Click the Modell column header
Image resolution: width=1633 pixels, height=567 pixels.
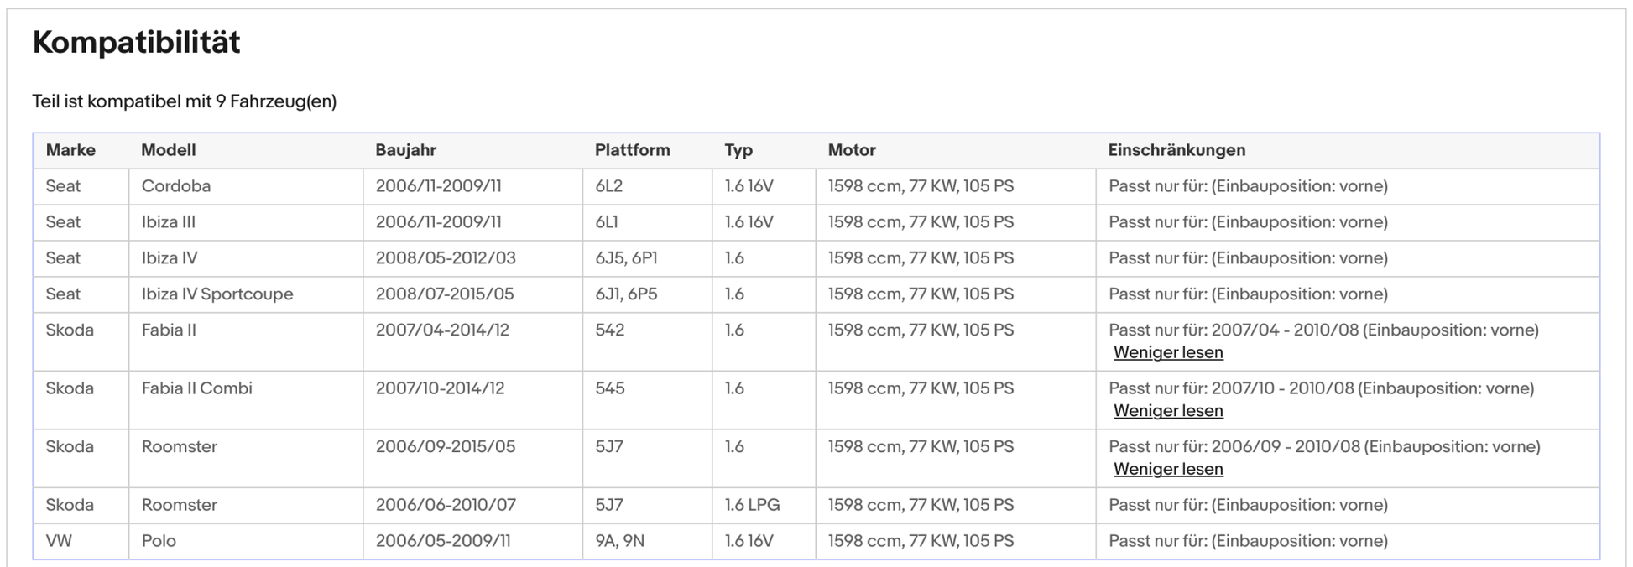168,150
